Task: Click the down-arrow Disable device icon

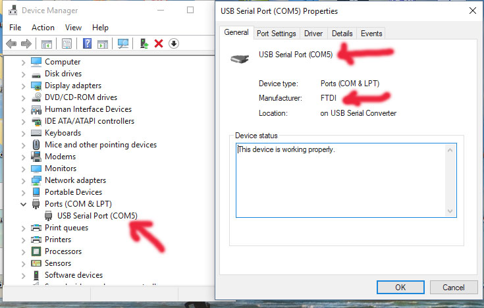Action: [174, 43]
